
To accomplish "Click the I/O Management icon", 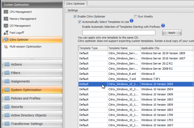I will [6, 26].
